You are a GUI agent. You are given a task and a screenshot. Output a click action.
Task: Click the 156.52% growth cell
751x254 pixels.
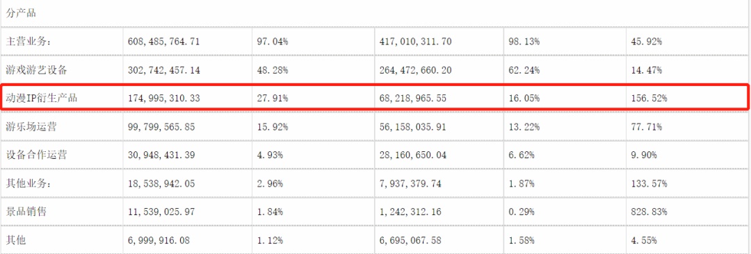click(x=649, y=99)
